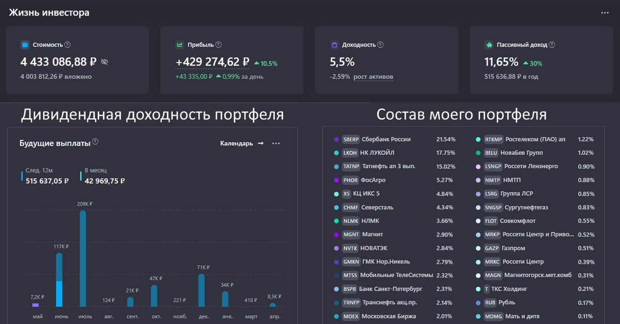Image resolution: width=620 pixels, height=324 pixels.
Task: Click the calendar icon on Доходность card
Action: tap(334, 45)
